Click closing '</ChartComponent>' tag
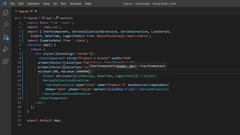Screen dimensions: 240x135 click(x=53, y=98)
